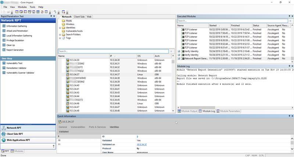Focus the host list Search field
The width and height of the screenshot is (294, 157).
(113, 51)
